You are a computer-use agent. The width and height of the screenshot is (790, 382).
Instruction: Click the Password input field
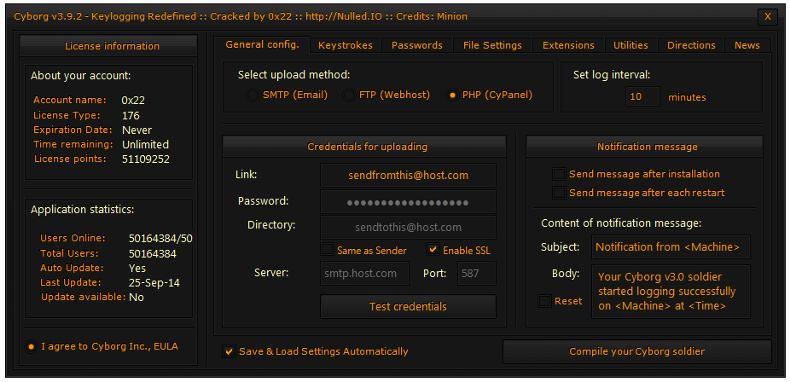(408, 202)
